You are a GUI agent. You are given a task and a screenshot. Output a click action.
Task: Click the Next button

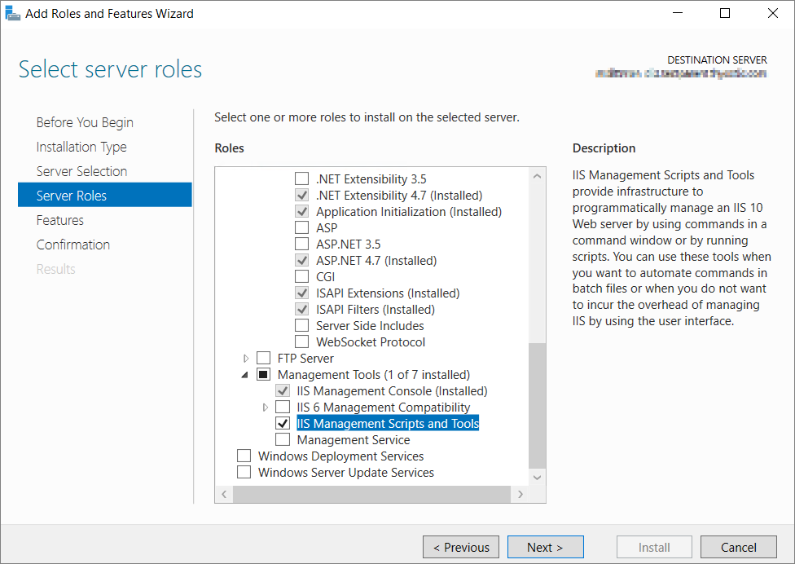pyautogui.click(x=545, y=547)
